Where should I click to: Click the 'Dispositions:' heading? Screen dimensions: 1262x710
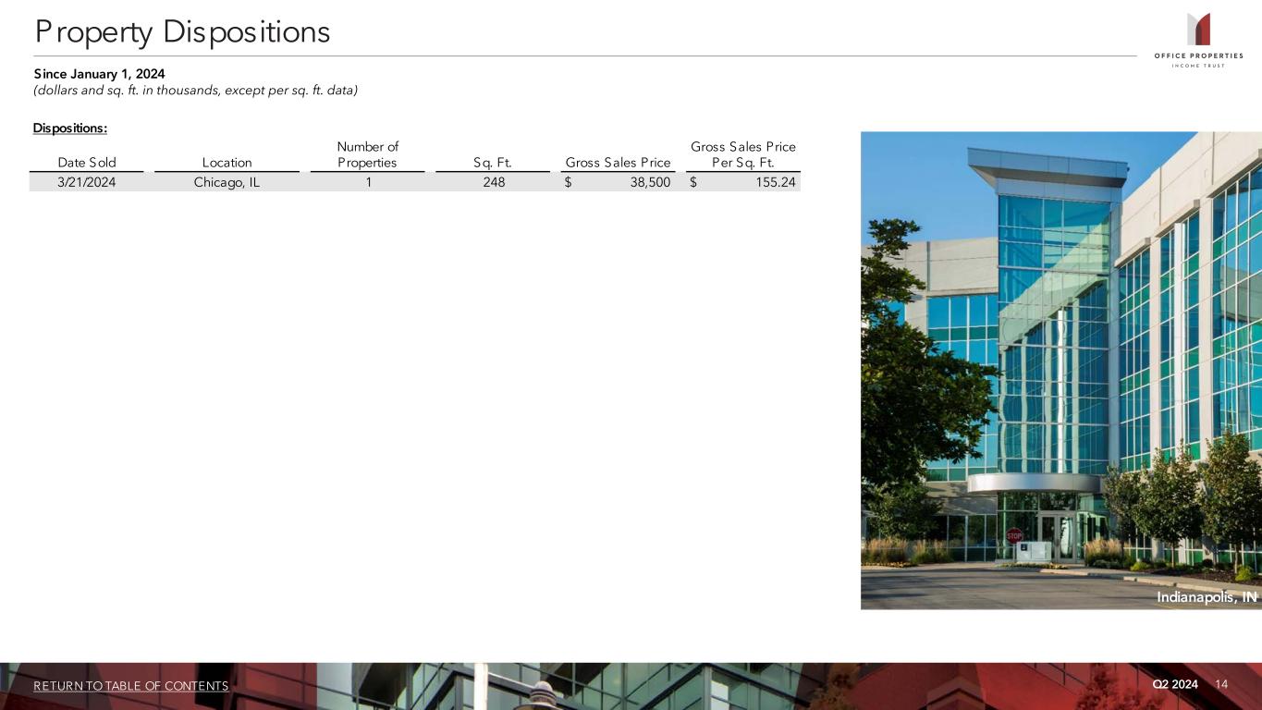[x=71, y=127]
